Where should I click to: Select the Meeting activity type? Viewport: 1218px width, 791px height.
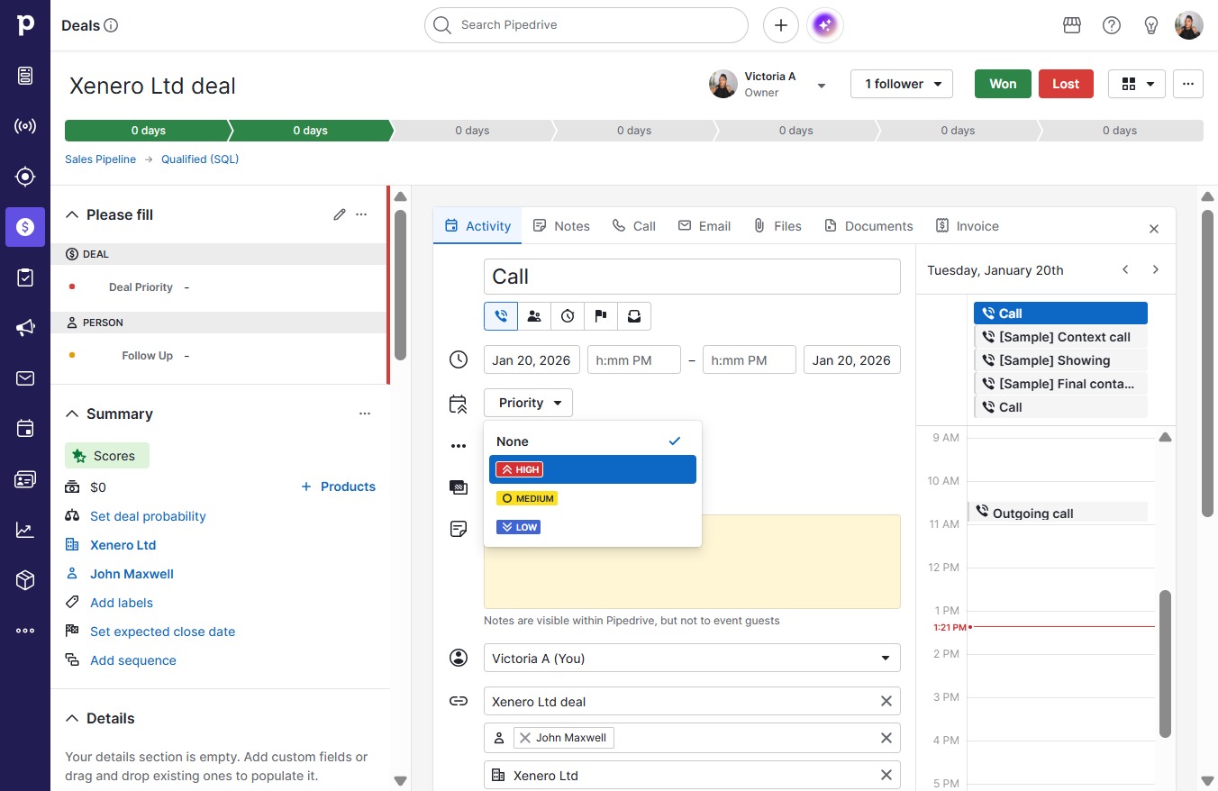(534, 316)
